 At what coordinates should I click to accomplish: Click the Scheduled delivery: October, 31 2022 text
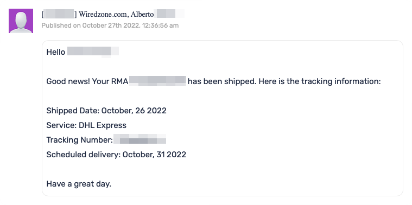click(116, 155)
